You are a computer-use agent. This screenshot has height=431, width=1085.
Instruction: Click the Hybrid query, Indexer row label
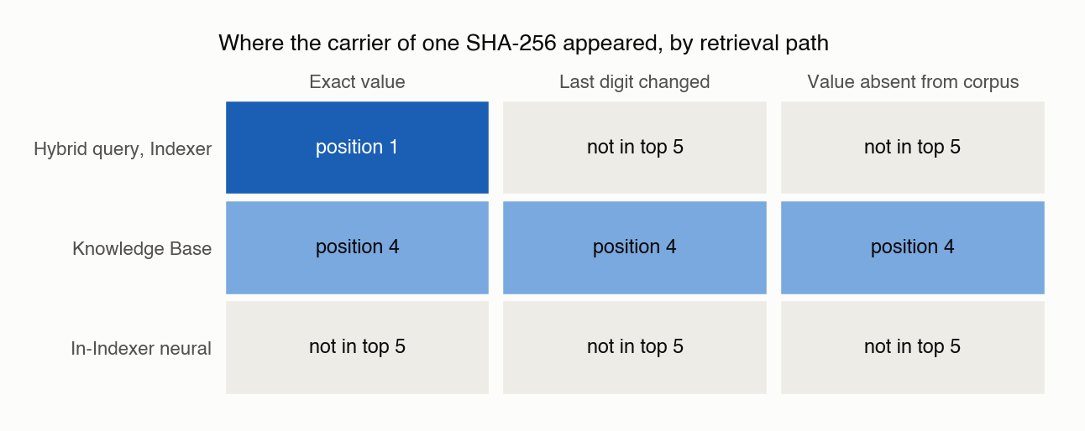[x=123, y=149]
